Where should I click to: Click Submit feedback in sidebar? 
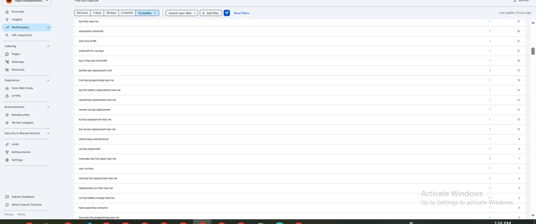23,197
